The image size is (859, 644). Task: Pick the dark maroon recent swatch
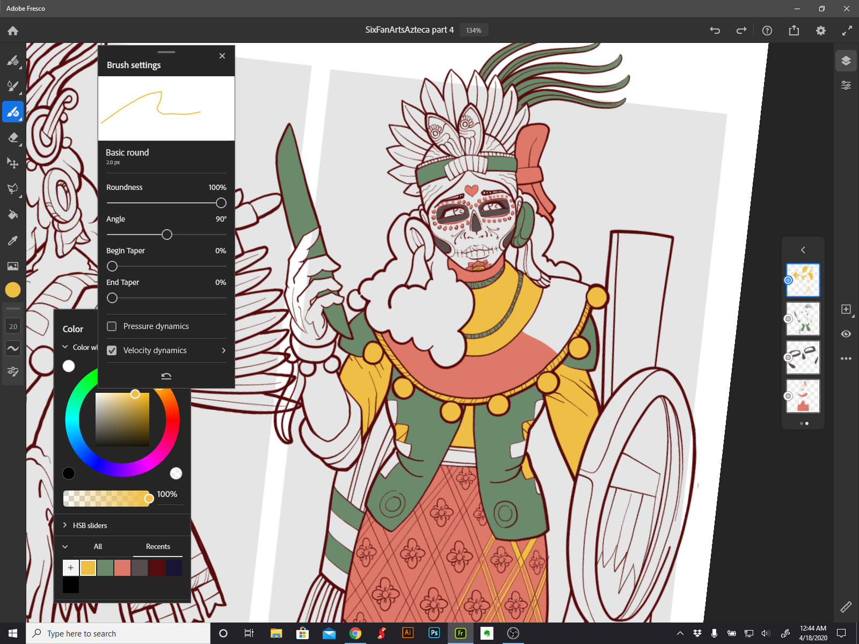pos(157,568)
